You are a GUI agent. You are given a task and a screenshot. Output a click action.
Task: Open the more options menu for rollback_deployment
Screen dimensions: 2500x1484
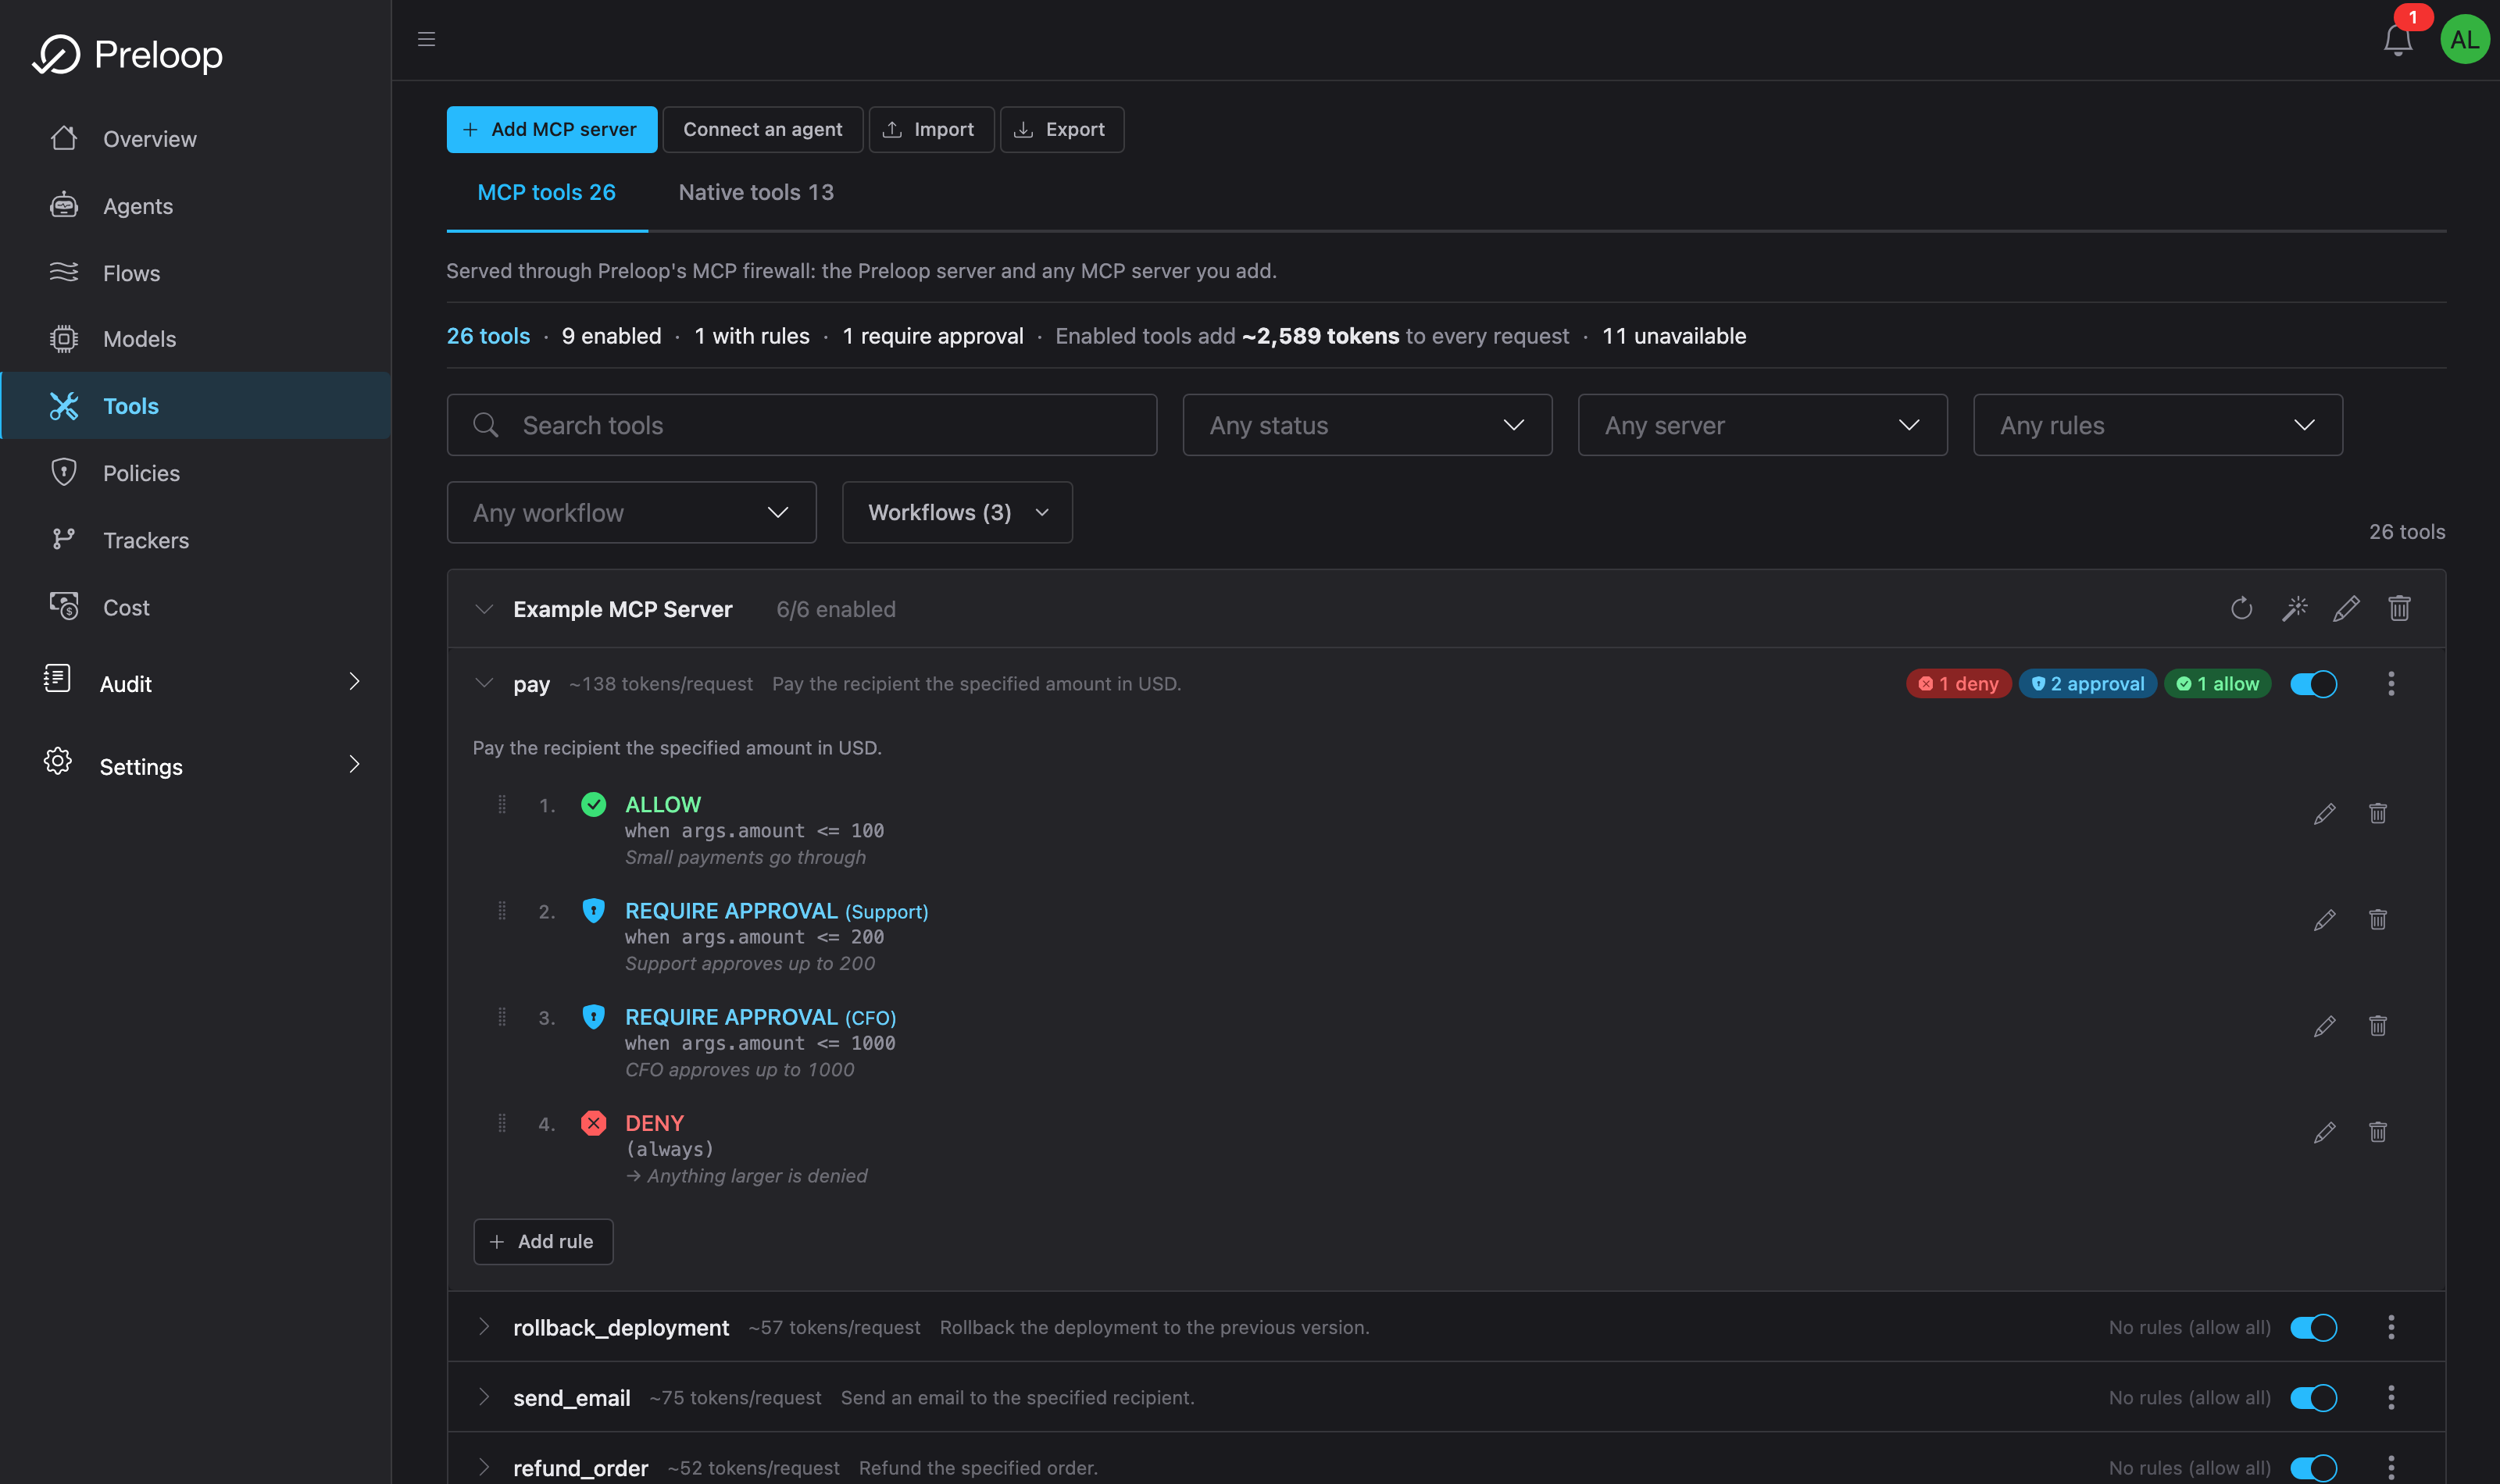tap(2391, 1328)
